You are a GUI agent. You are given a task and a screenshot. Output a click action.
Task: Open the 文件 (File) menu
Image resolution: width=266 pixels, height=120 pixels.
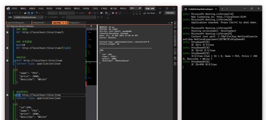click(x=14, y=8)
